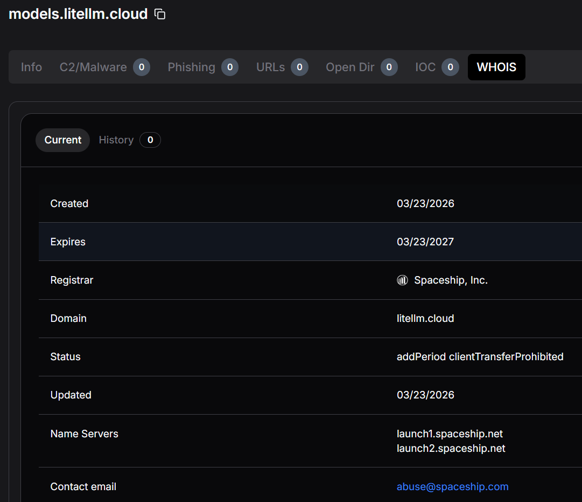Click the URLs counter badge
582x502 pixels.
(x=300, y=67)
